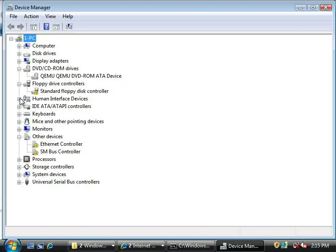Scan for hardware changes using the toolbar icon

(69, 26)
